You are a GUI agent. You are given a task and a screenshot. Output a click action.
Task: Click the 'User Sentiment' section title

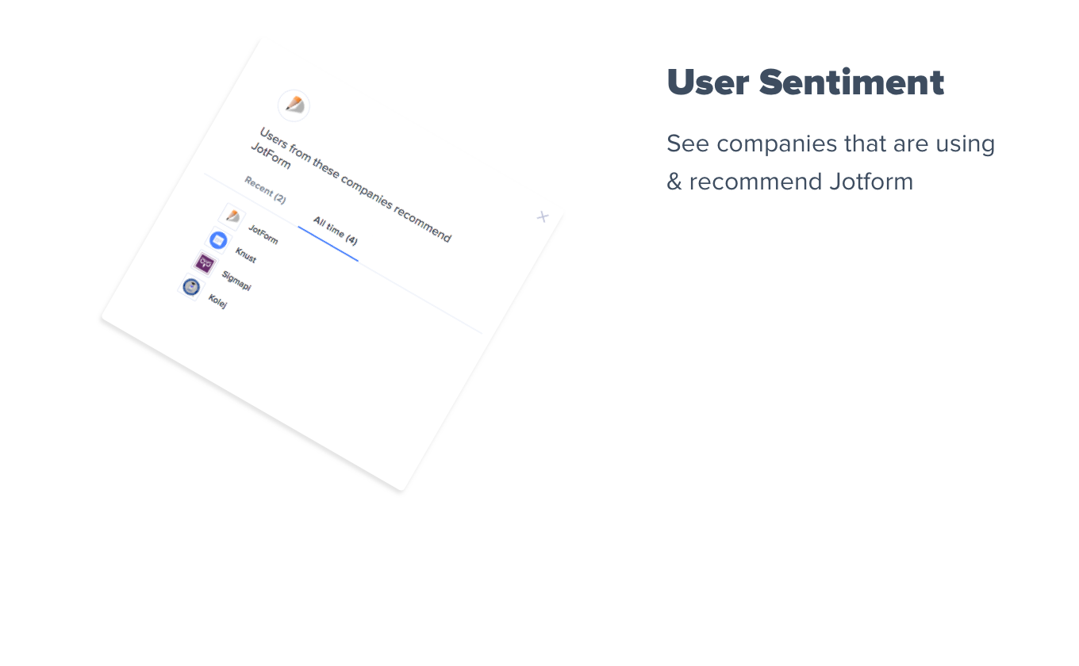[804, 82]
